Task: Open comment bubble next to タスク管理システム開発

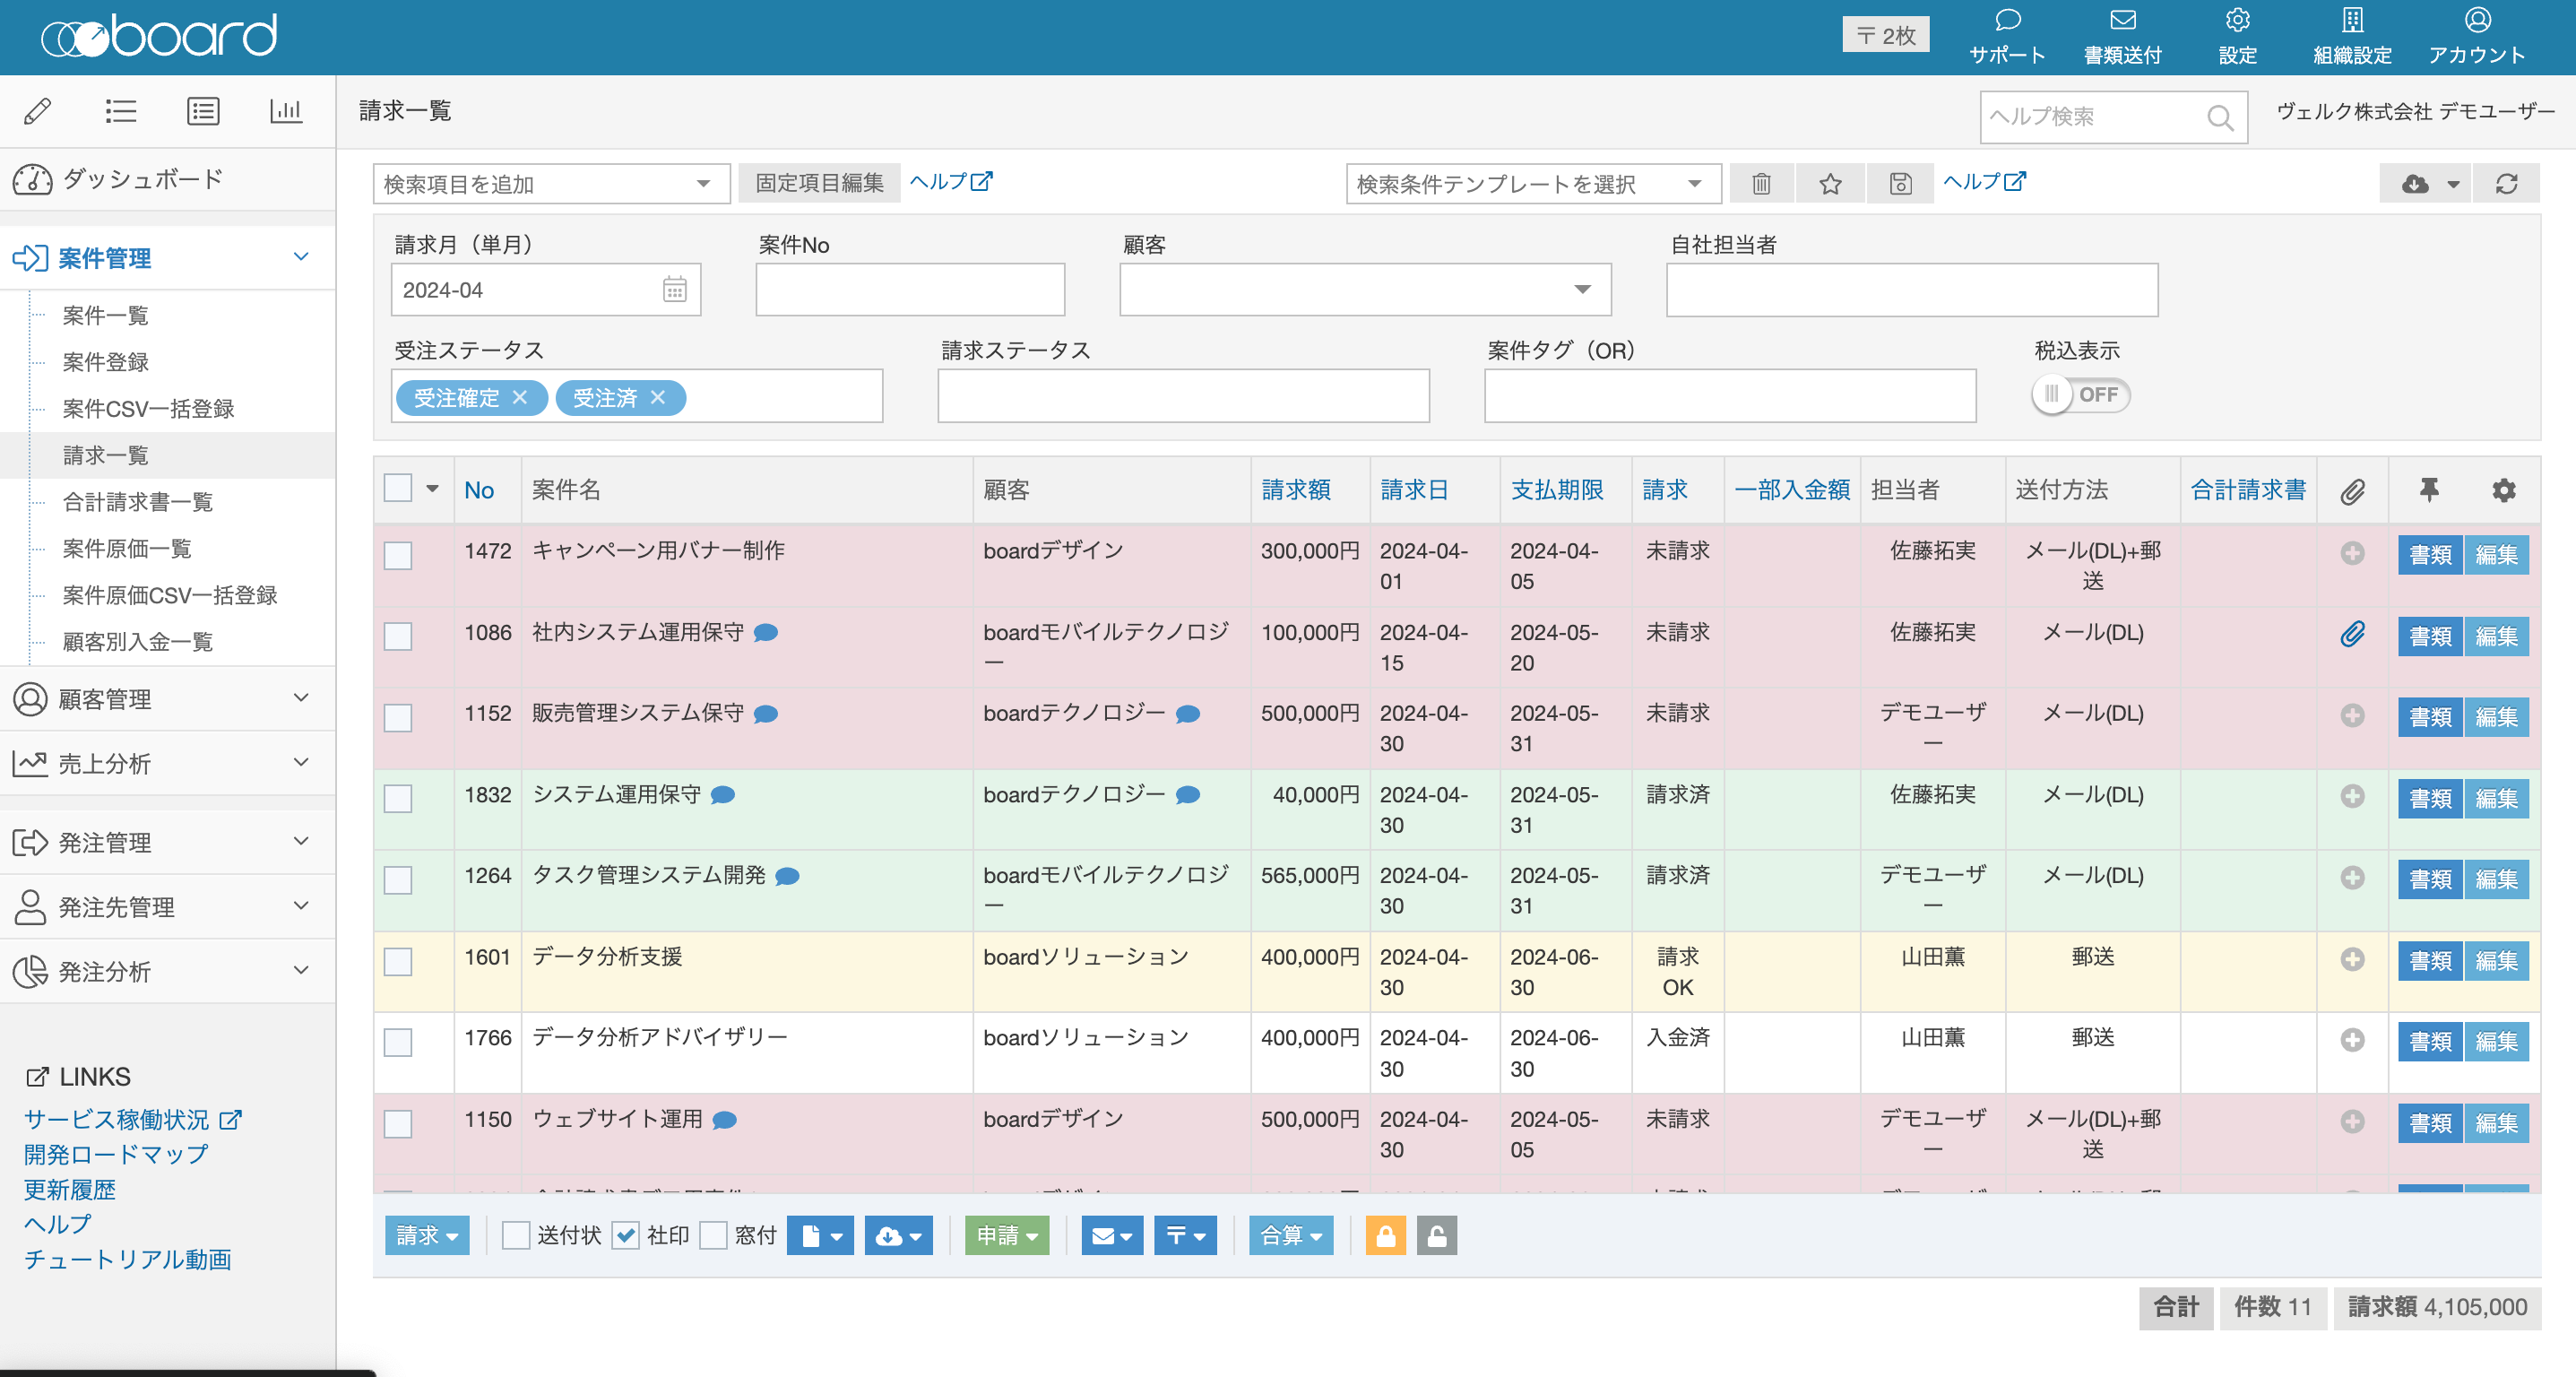Action: (x=788, y=876)
